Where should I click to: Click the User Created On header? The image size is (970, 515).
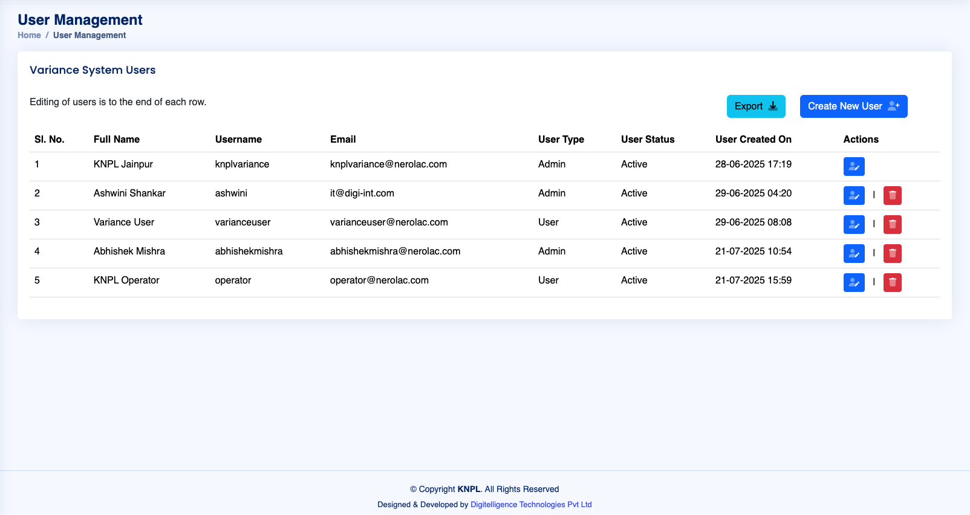tap(754, 139)
